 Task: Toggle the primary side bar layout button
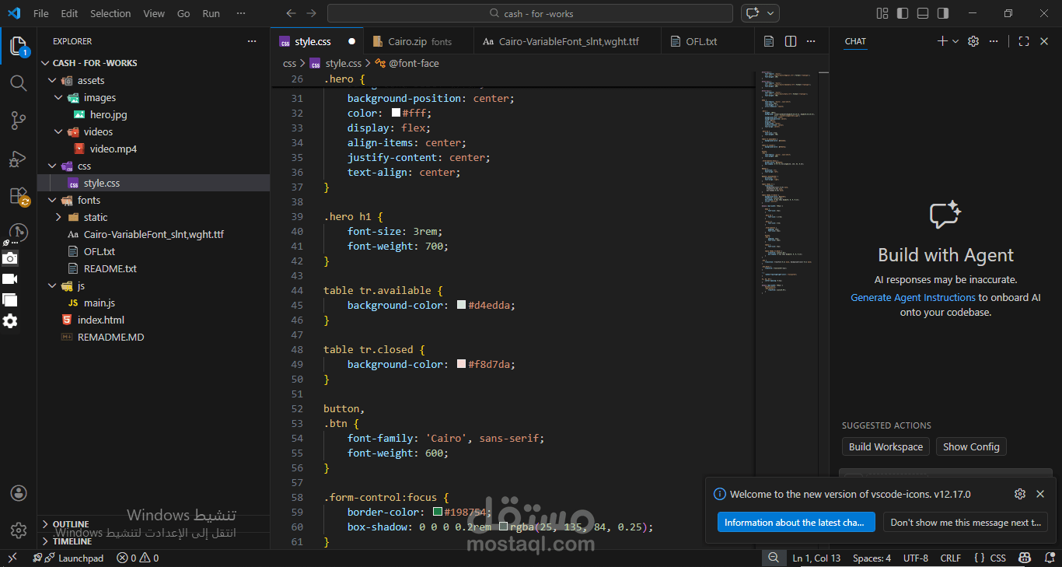click(903, 13)
